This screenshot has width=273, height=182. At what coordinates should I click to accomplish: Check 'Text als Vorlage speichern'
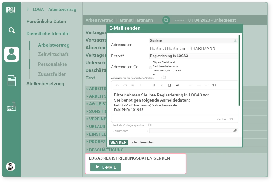coord(149,125)
